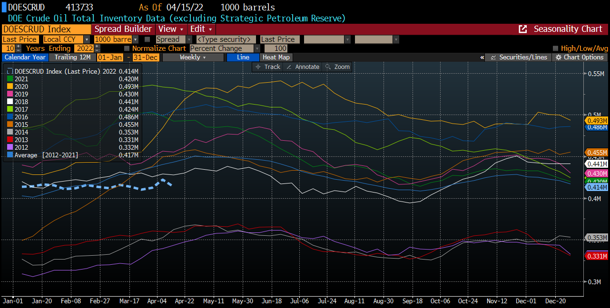
Task: Expand the Weekly periodicity dropdown
Action: pos(193,58)
